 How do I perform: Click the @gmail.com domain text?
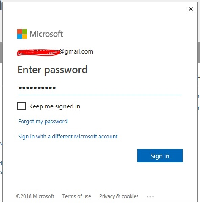(x=76, y=51)
